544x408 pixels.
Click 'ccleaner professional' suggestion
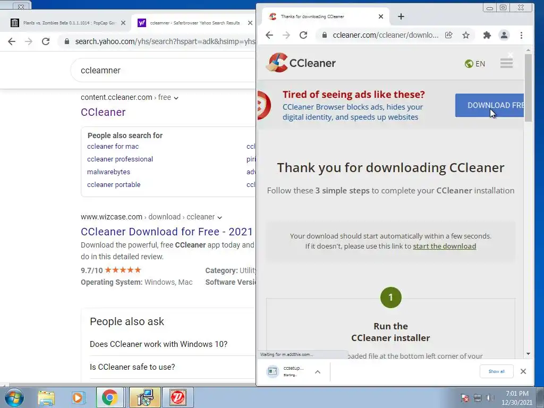[x=120, y=159]
